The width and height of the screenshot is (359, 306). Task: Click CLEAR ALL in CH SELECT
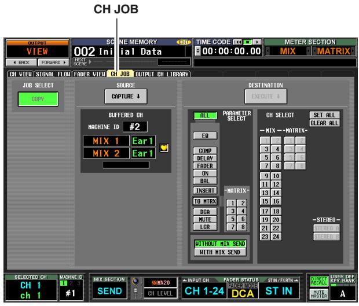(x=324, y=123)
